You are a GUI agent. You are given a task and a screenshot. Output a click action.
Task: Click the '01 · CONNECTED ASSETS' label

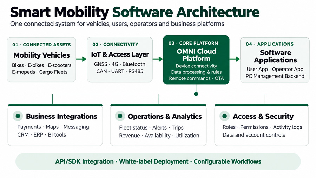coord(41,45)
